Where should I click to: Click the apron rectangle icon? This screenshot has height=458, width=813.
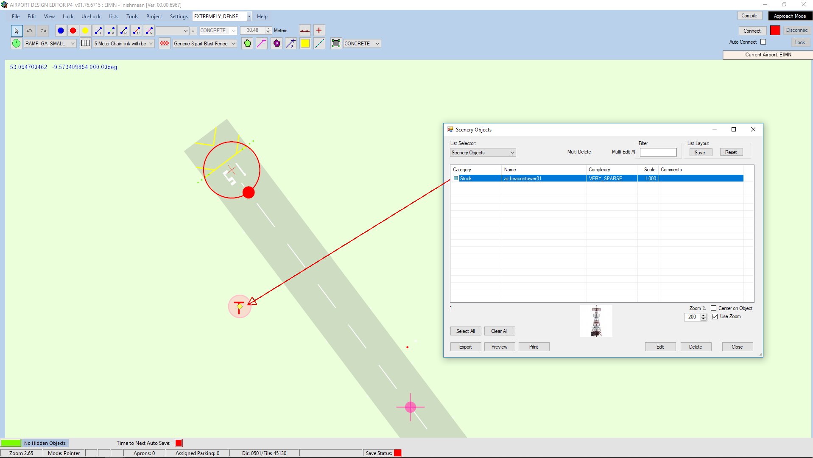tap(336, 43)
